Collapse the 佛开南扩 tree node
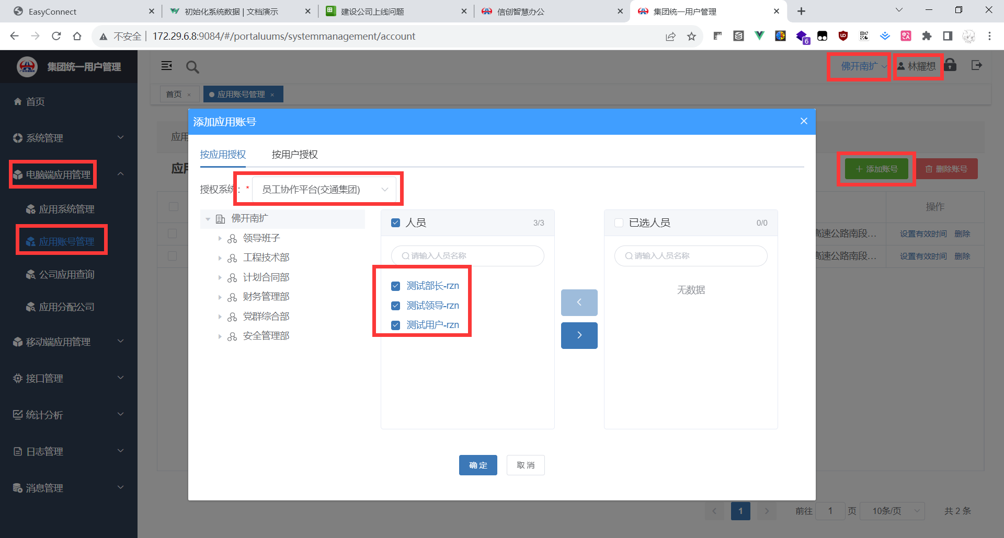The width and height of the screenshot is (1004, 538). [208, 219]
